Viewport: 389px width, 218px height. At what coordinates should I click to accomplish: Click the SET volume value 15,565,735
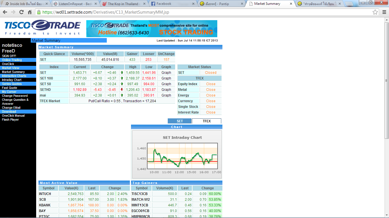[x=83, y=60]
